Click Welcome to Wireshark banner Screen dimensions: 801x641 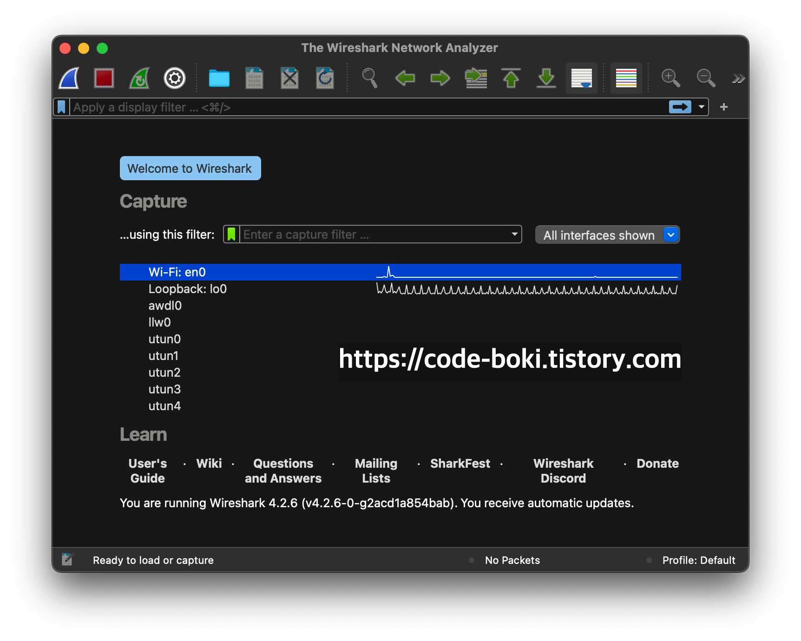click(190, 168)
